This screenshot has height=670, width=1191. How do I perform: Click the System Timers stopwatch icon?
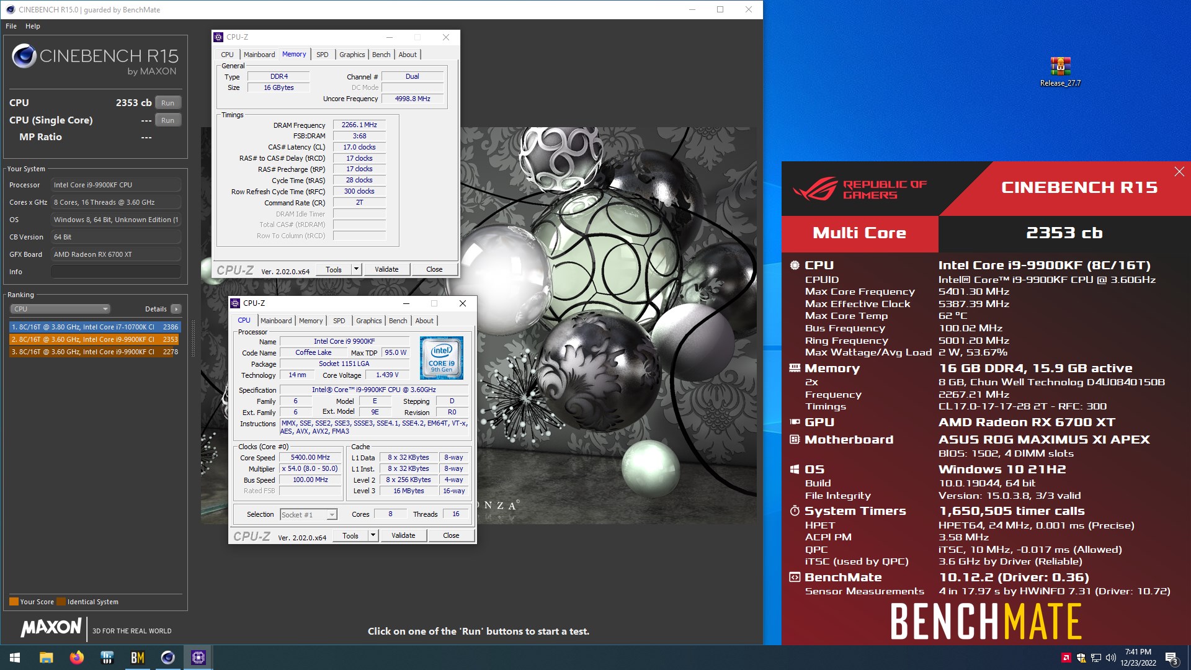795,511
